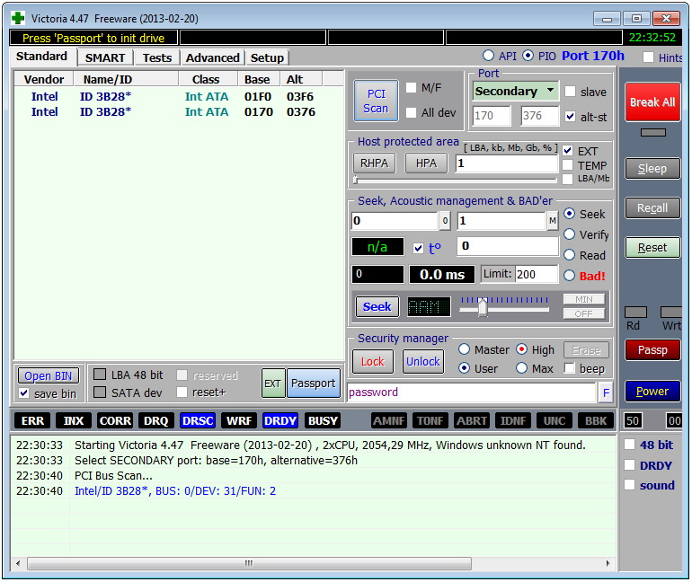Click the ABRT error indicator
The height and width of the screenshot is (582, 692).
pos(471,420)
